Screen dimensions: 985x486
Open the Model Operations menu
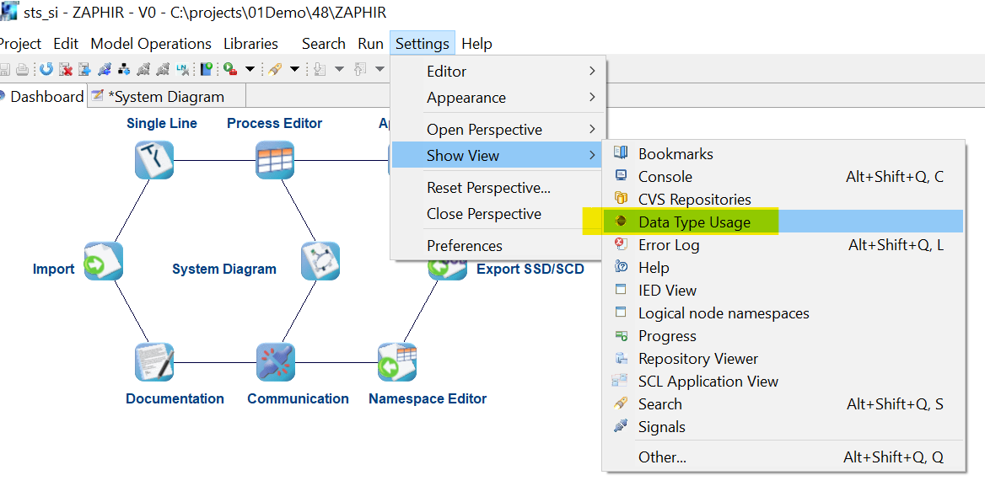(151, 44)
